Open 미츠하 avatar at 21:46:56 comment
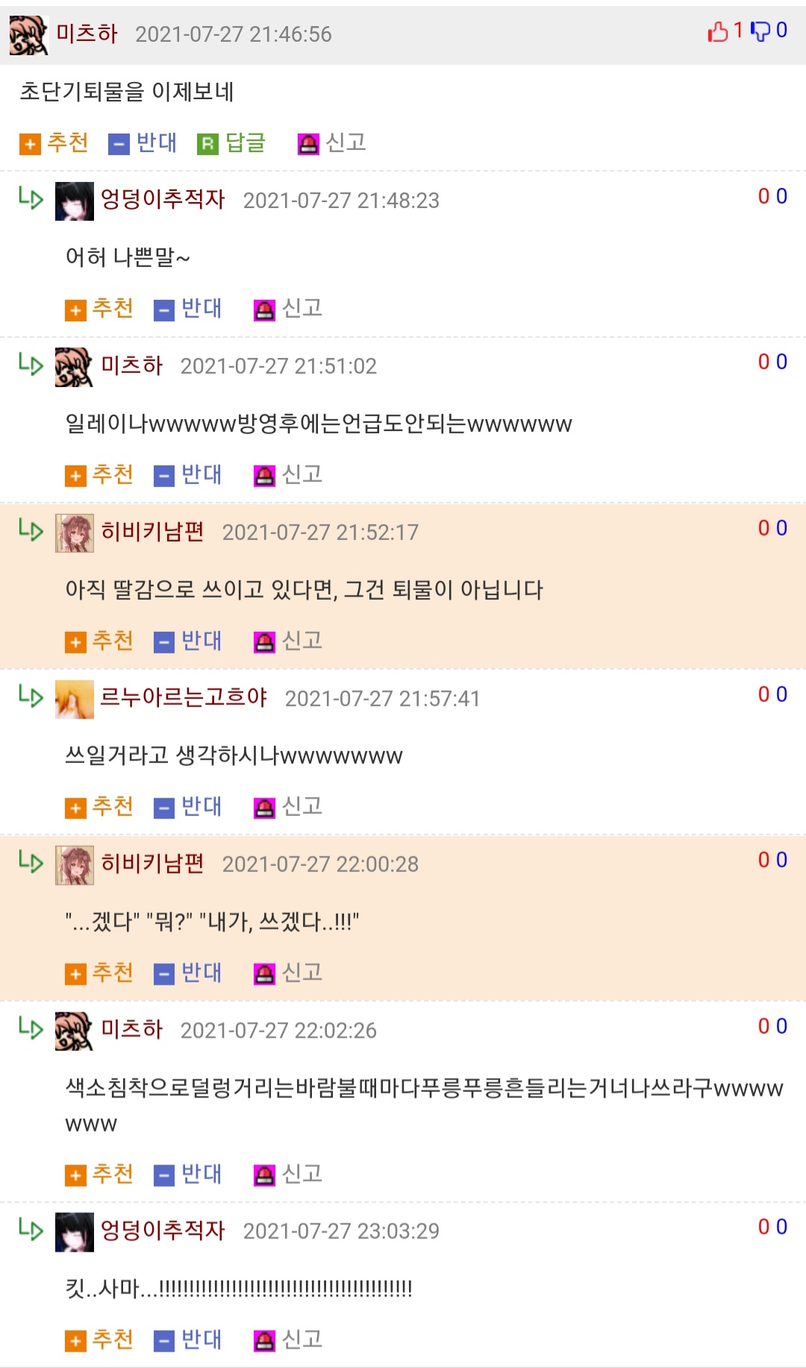This screenshot has width=806, height=1368. pos(29,35)
